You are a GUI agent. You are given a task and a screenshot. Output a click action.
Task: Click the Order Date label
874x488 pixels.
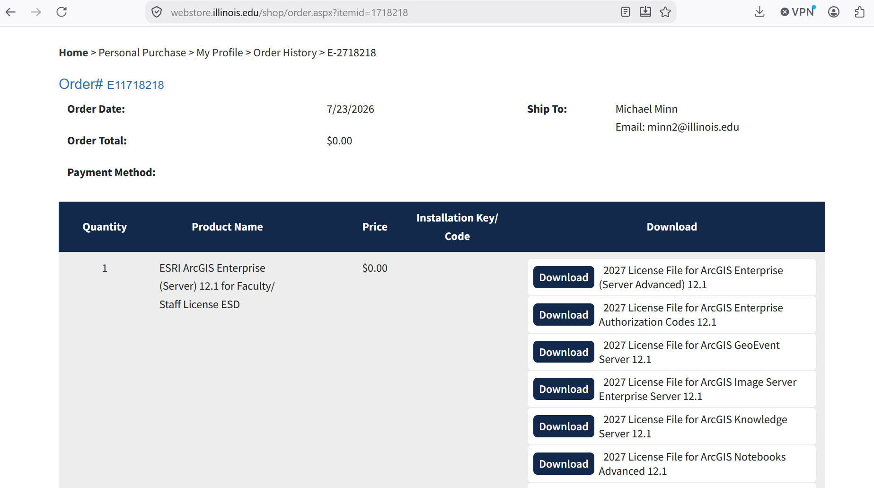pyautogui.click(x=96, y=109)
